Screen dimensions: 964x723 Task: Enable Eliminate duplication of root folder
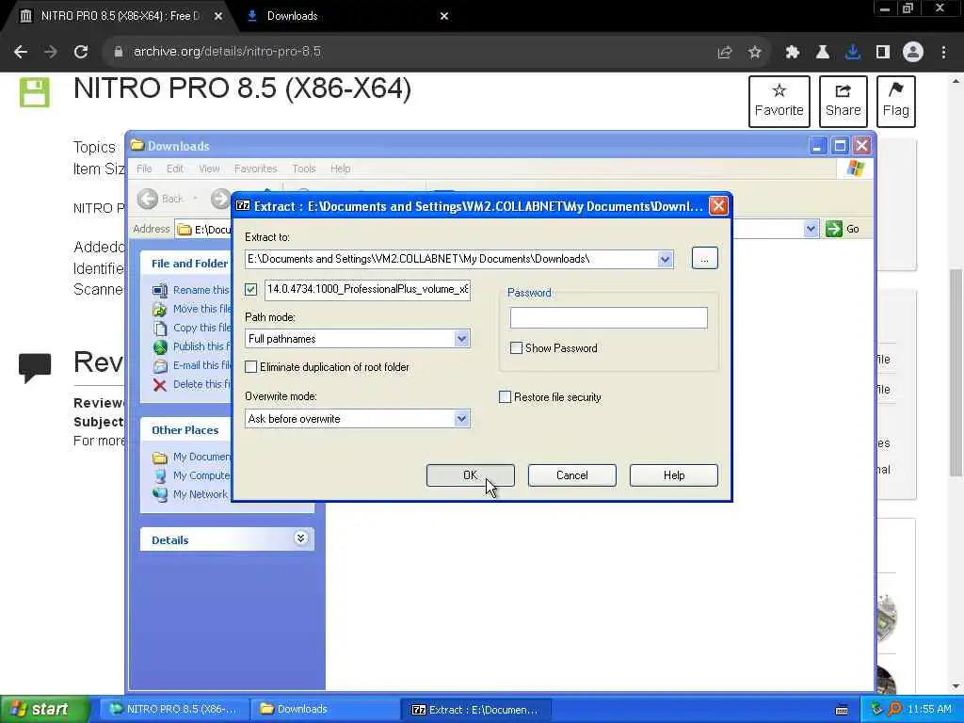[250, 367]
